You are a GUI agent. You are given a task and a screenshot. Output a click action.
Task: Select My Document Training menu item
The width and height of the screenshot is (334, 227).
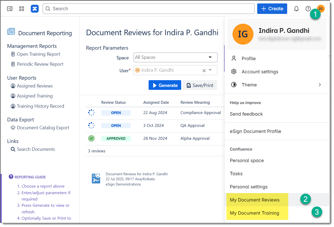[x=254, y=213]
